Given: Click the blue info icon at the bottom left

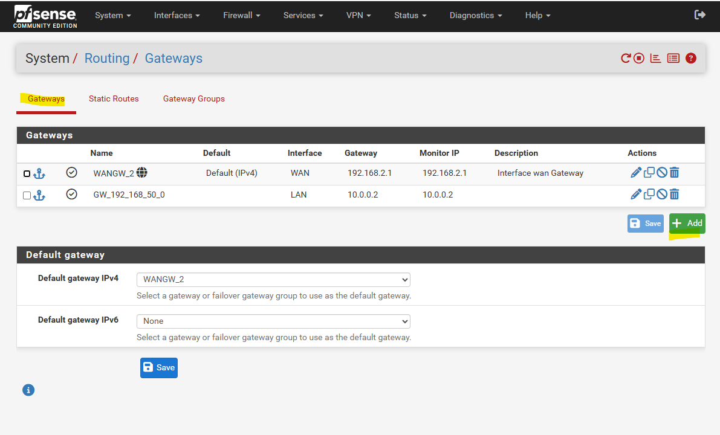Looking at the screenshot, I should (x=28, y=390).
